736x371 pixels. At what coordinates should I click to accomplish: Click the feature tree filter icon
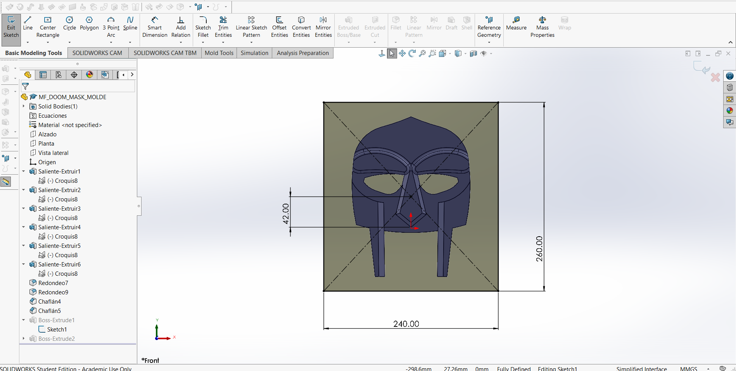(x=26, y=86)
